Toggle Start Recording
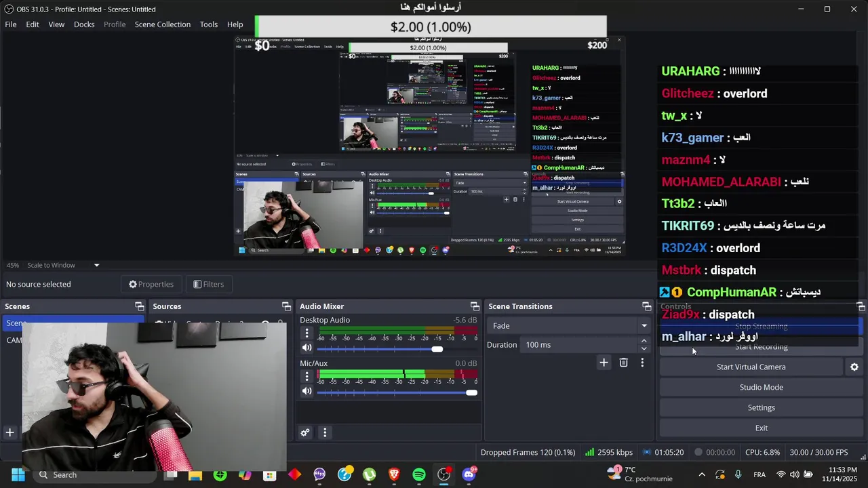 click(761, 346)
